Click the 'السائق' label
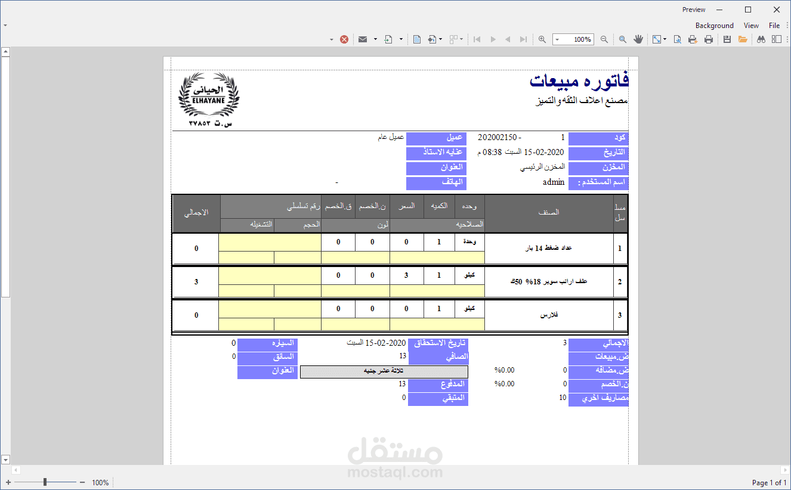Viewport: 791px width, 490px height. (x=267, y=358)
